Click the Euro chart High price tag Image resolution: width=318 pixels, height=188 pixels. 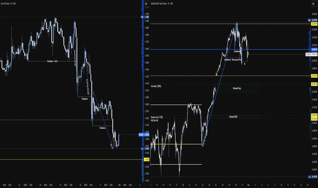[145, 17]
